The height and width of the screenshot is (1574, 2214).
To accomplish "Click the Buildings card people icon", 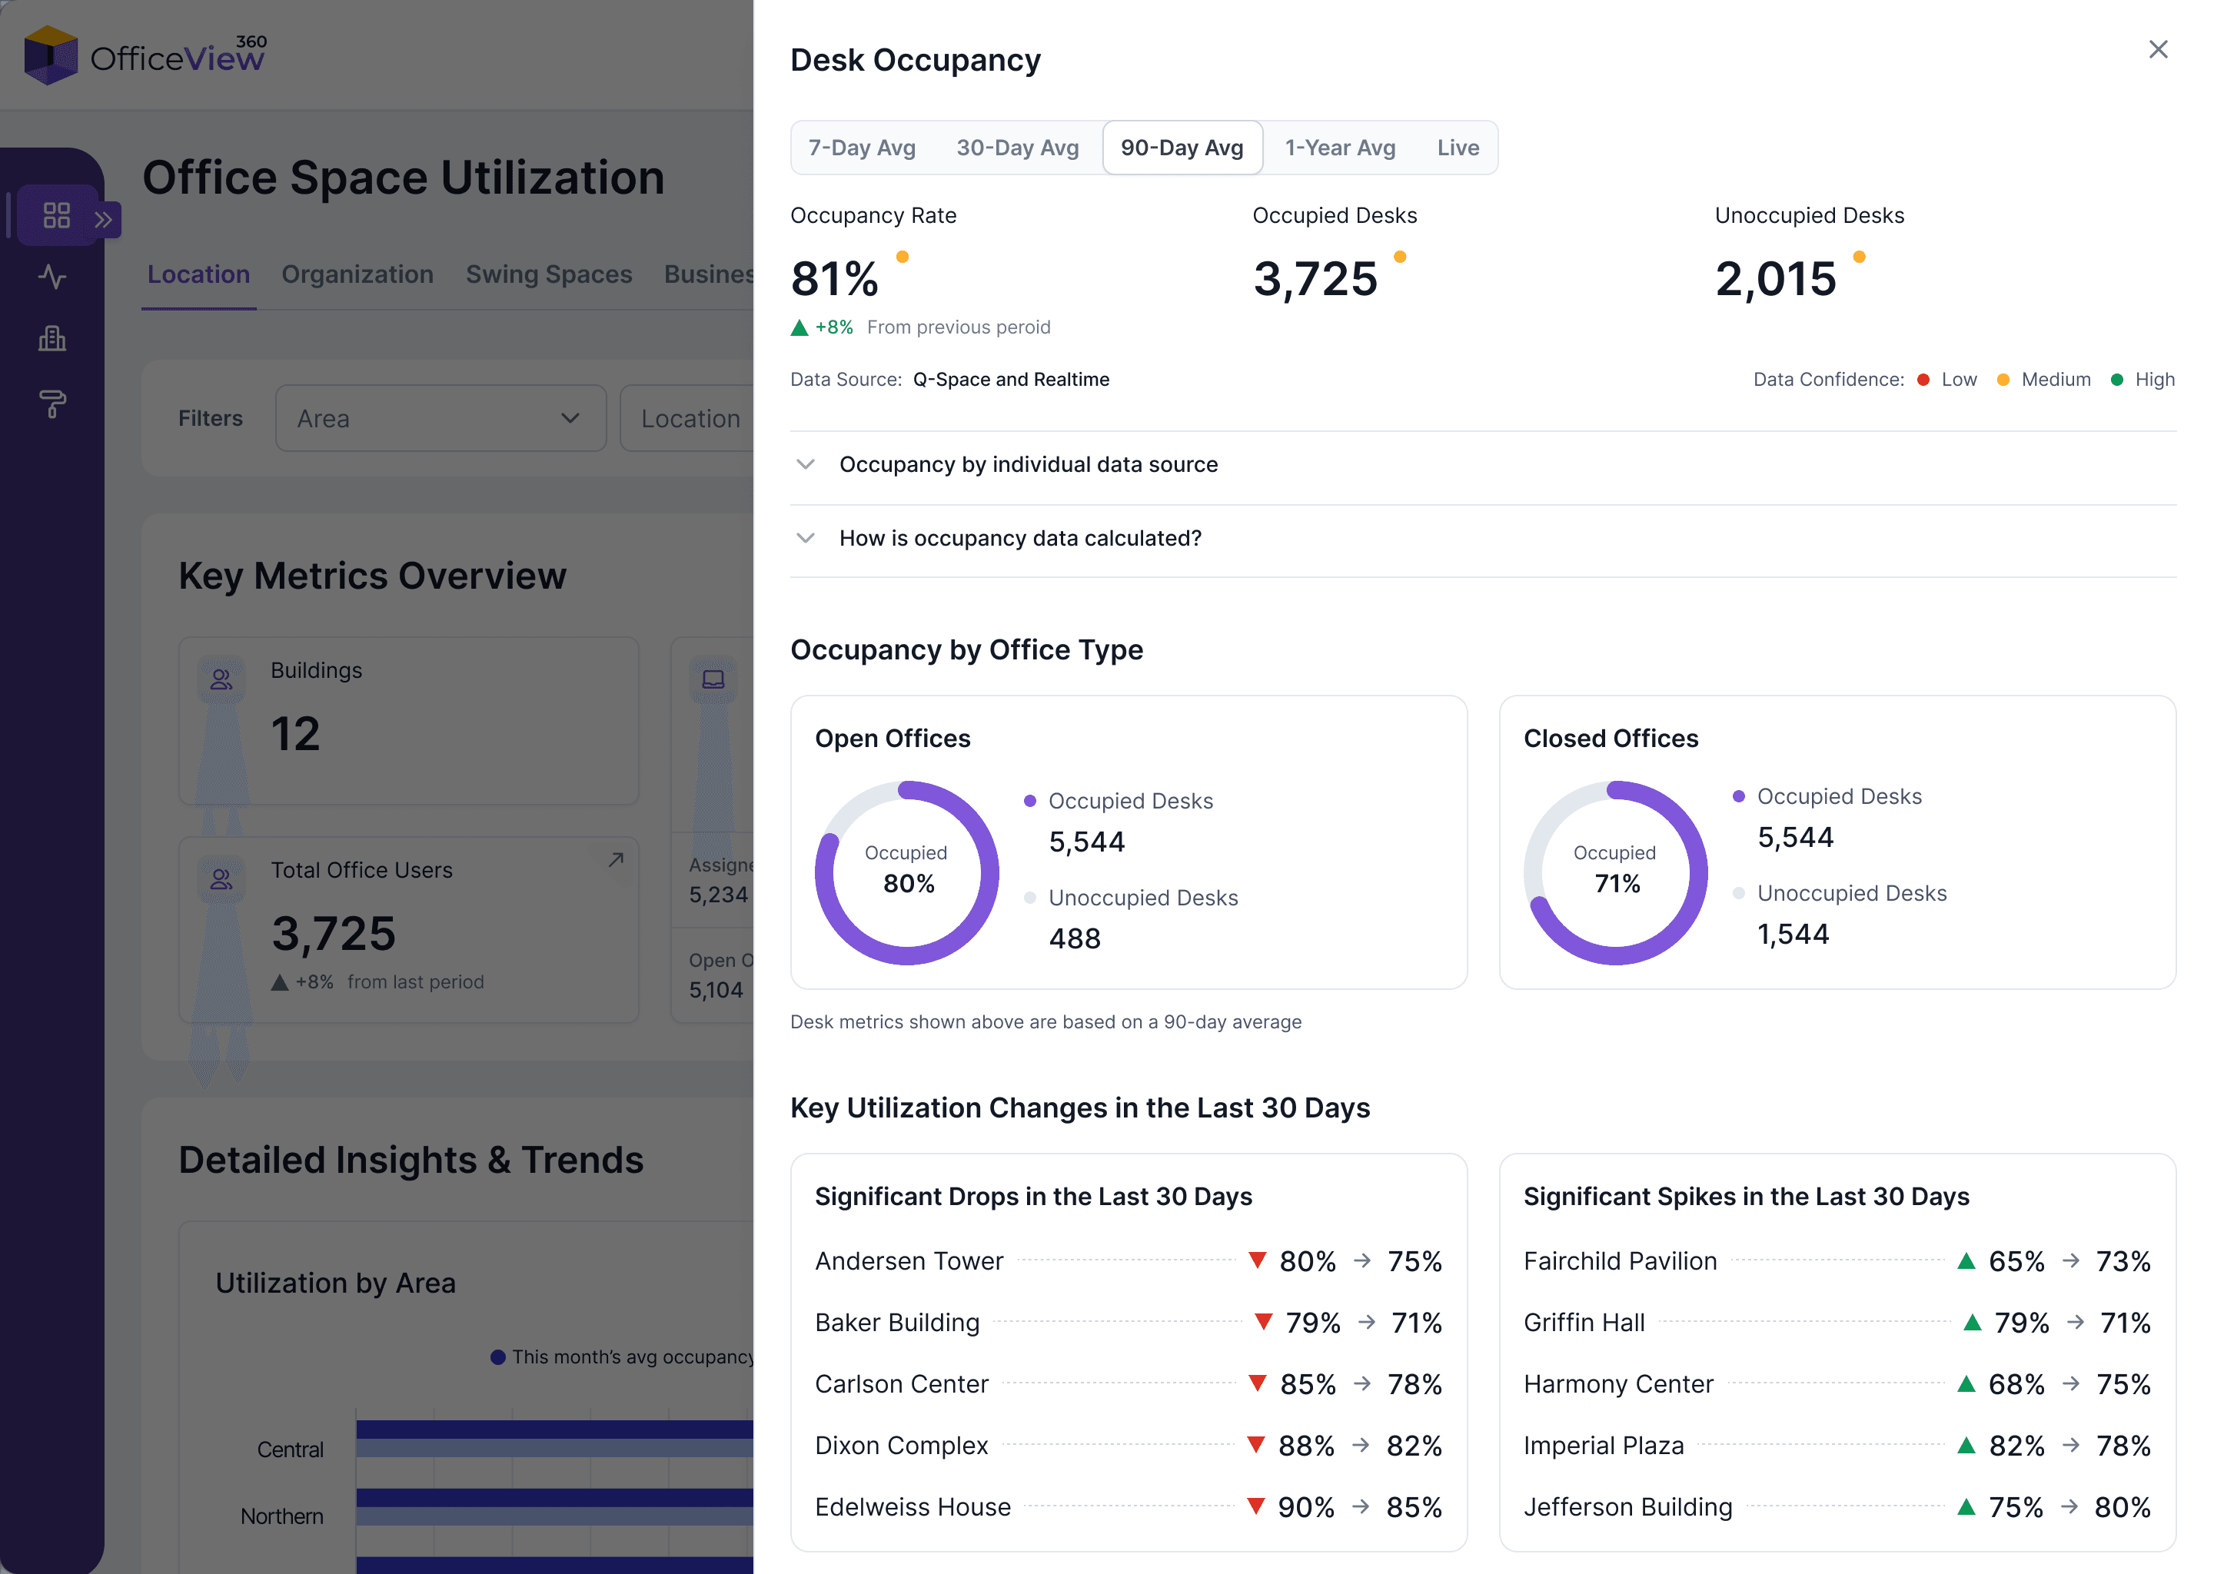I will pyautogui.click(x=222, y=679).
